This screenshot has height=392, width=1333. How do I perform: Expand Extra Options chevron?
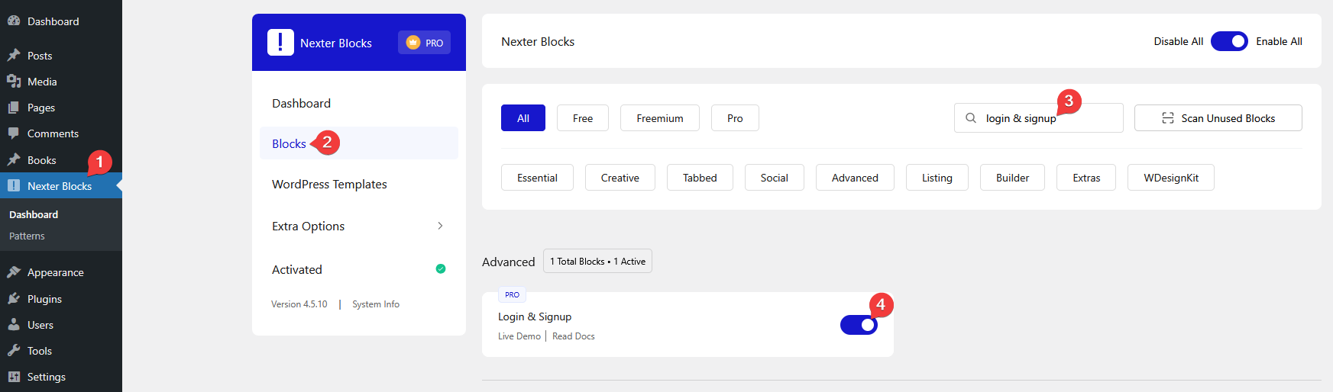(440, 226)
